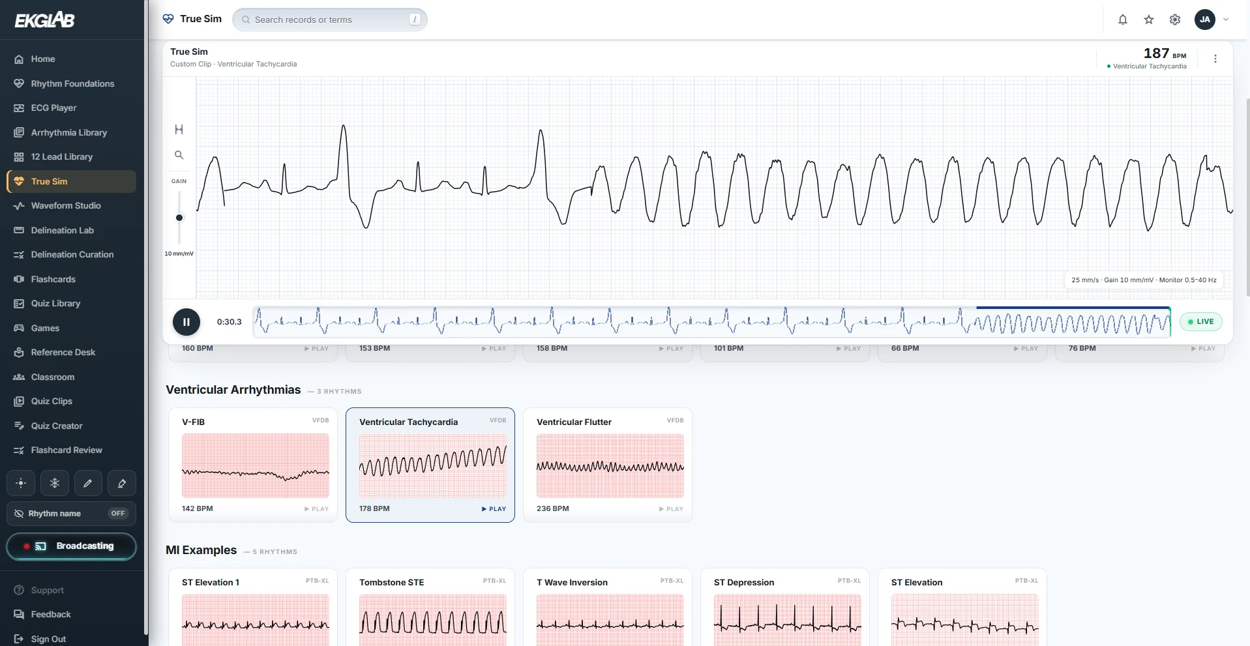Click the JA user avatar
The image size is (1250, 646).
[x=1205, y=20]
